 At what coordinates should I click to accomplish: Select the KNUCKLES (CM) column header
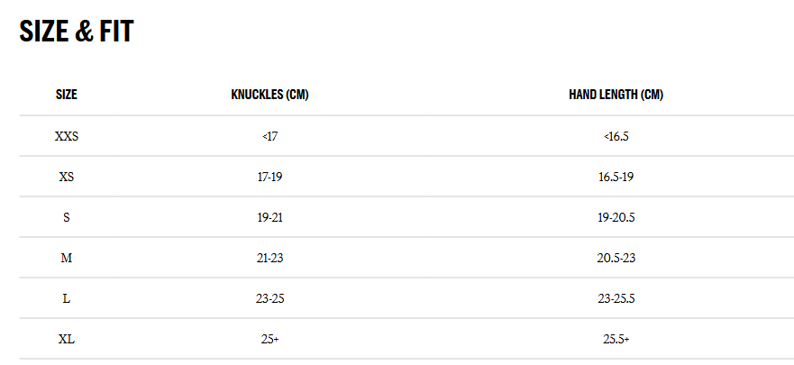(269, 95)
